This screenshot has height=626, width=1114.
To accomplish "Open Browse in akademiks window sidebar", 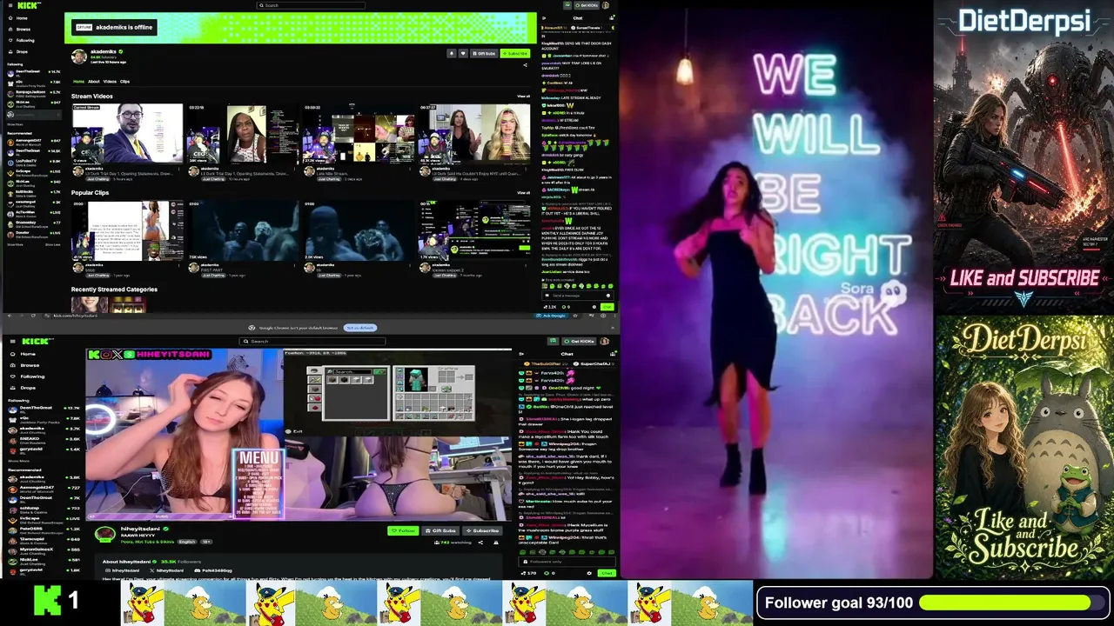I will point(20,29).
